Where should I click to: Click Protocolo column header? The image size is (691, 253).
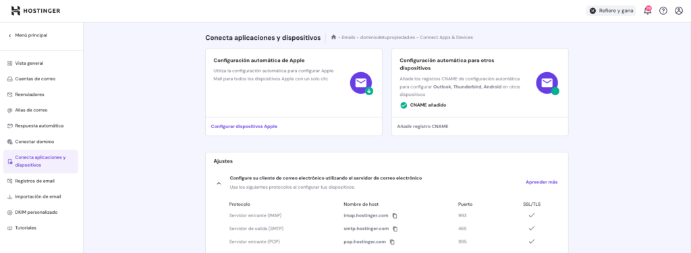click(x=240, y=204)
